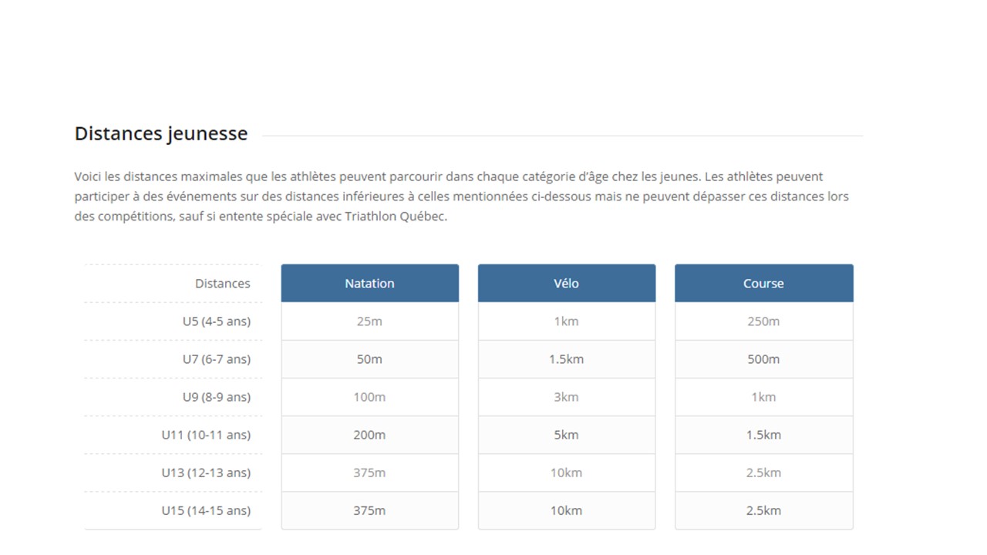Viewport: 987px width, 555px height.
Task: Click the 250m Course cell for U5
Action: (x=763, y=321)
